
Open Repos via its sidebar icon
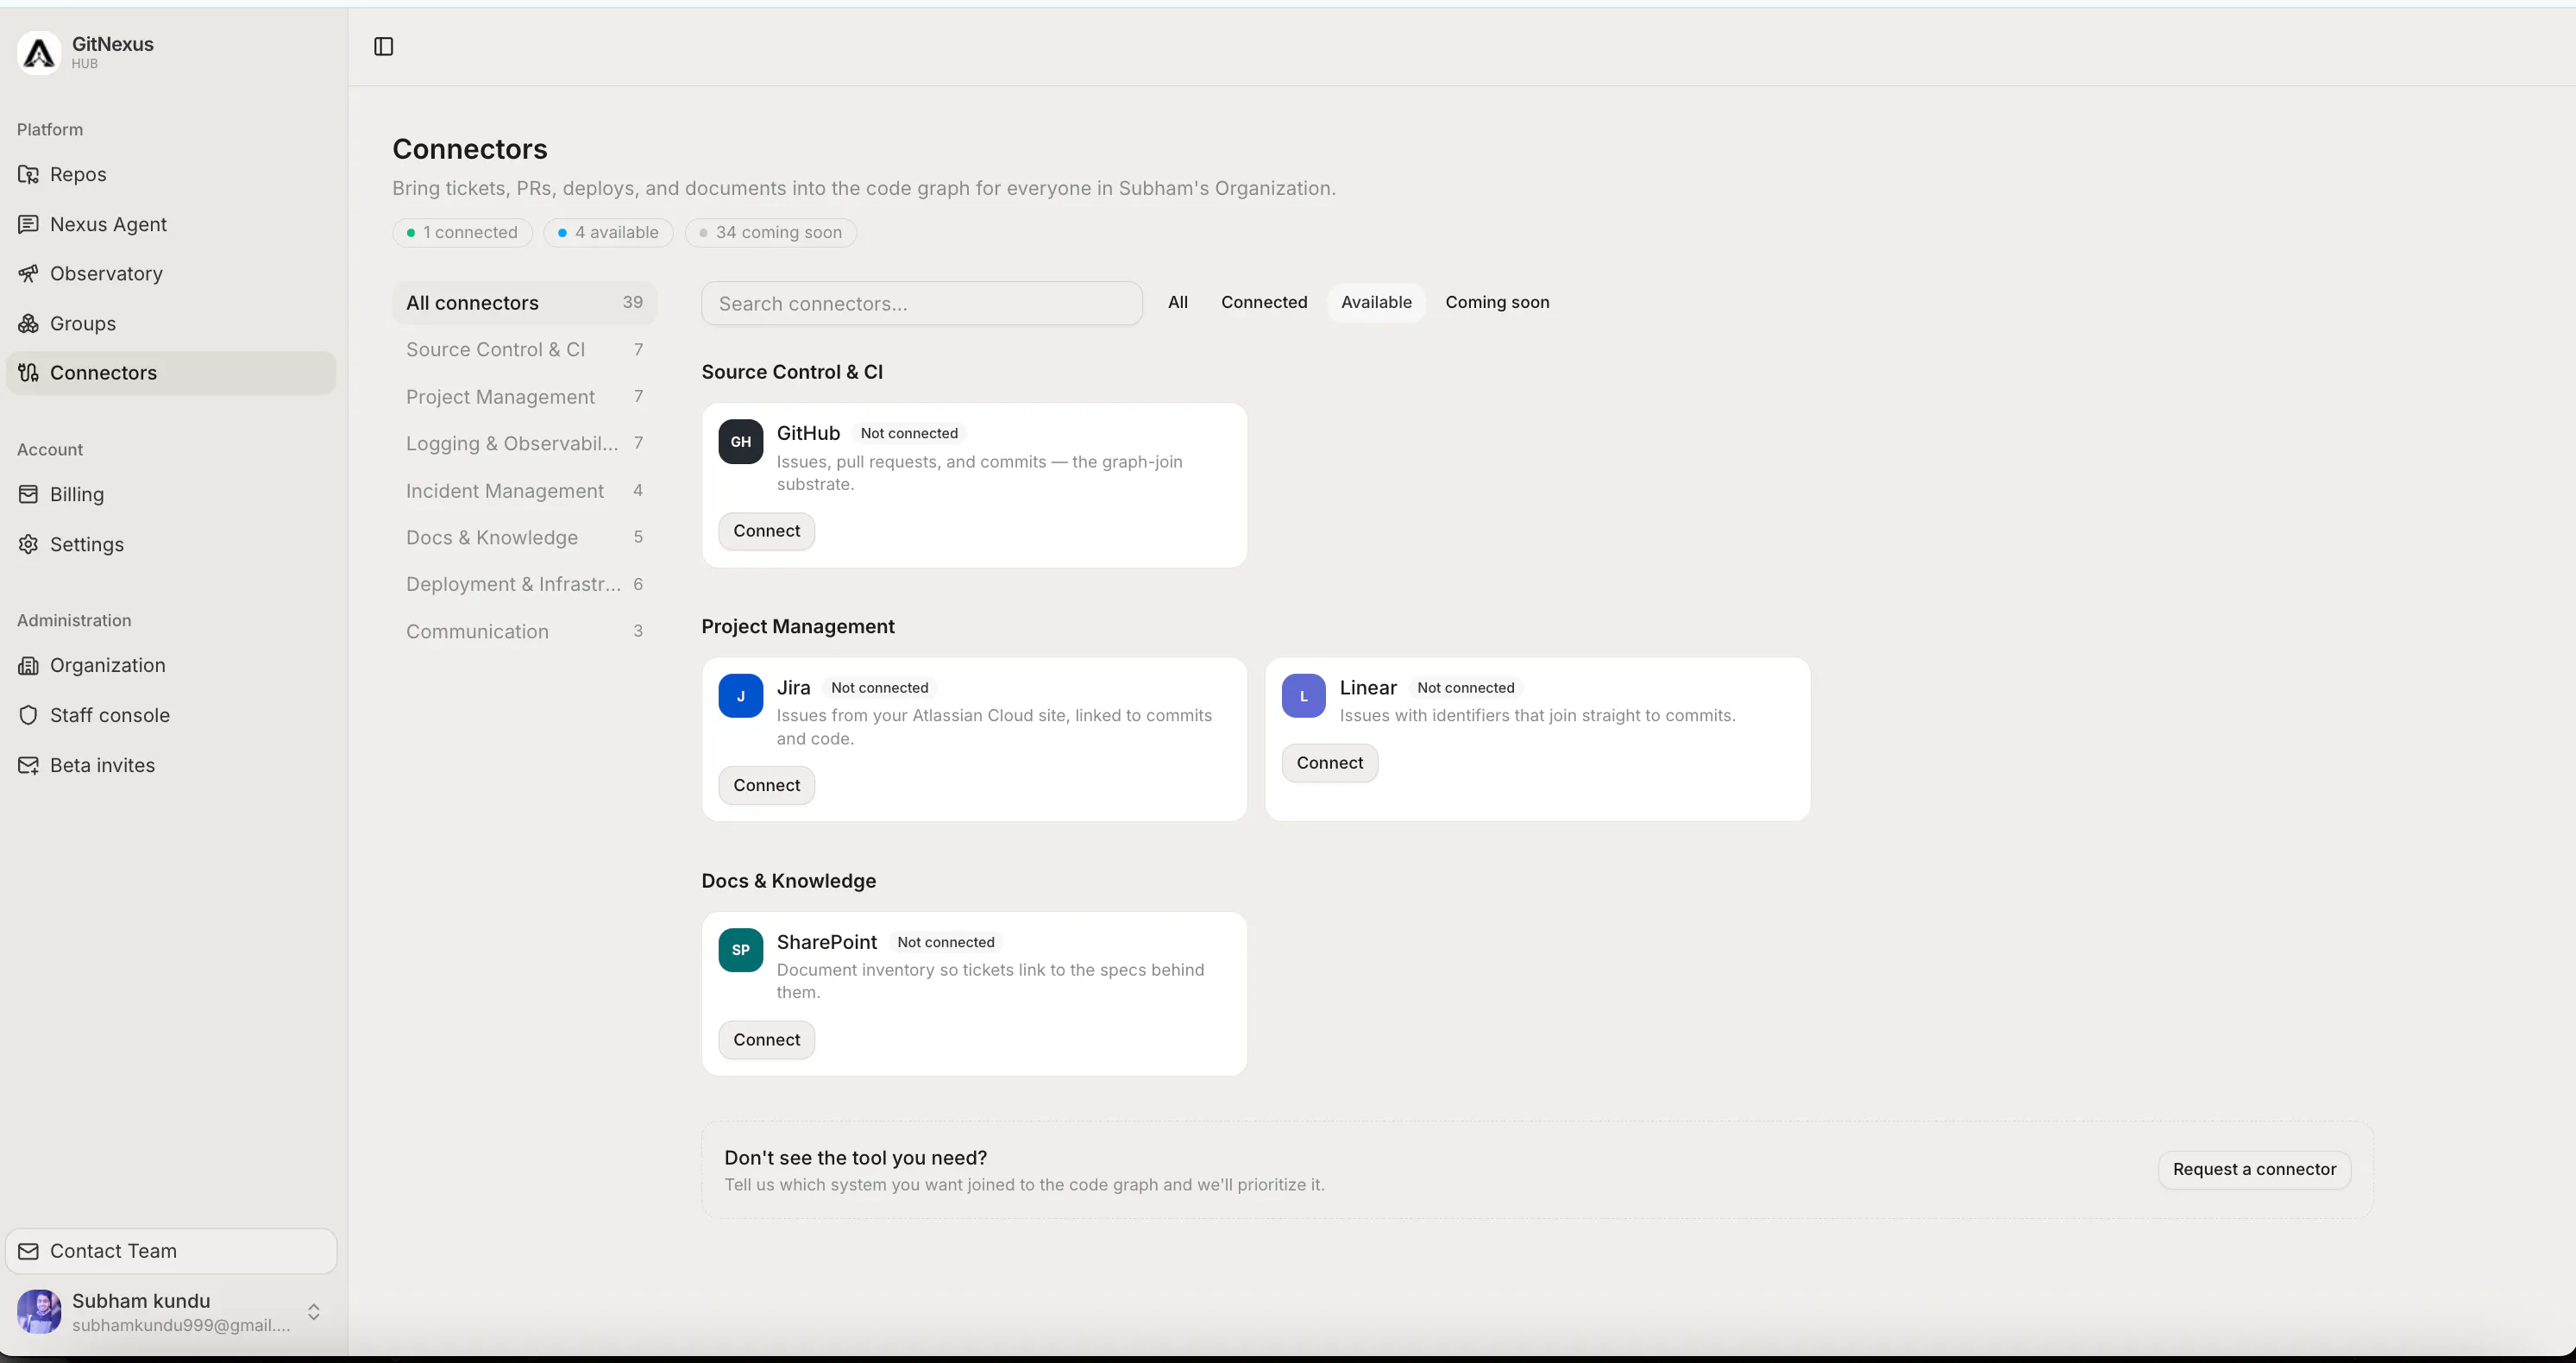[28, 174]
